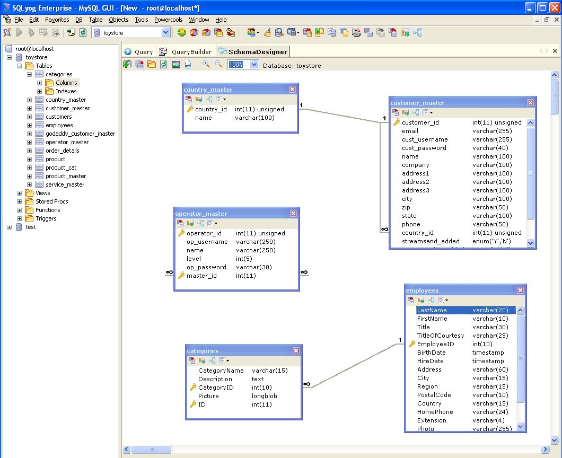Click the broom icon in the main toolbar
Viewport: 562px width, 458px height.
pos(267,33)
